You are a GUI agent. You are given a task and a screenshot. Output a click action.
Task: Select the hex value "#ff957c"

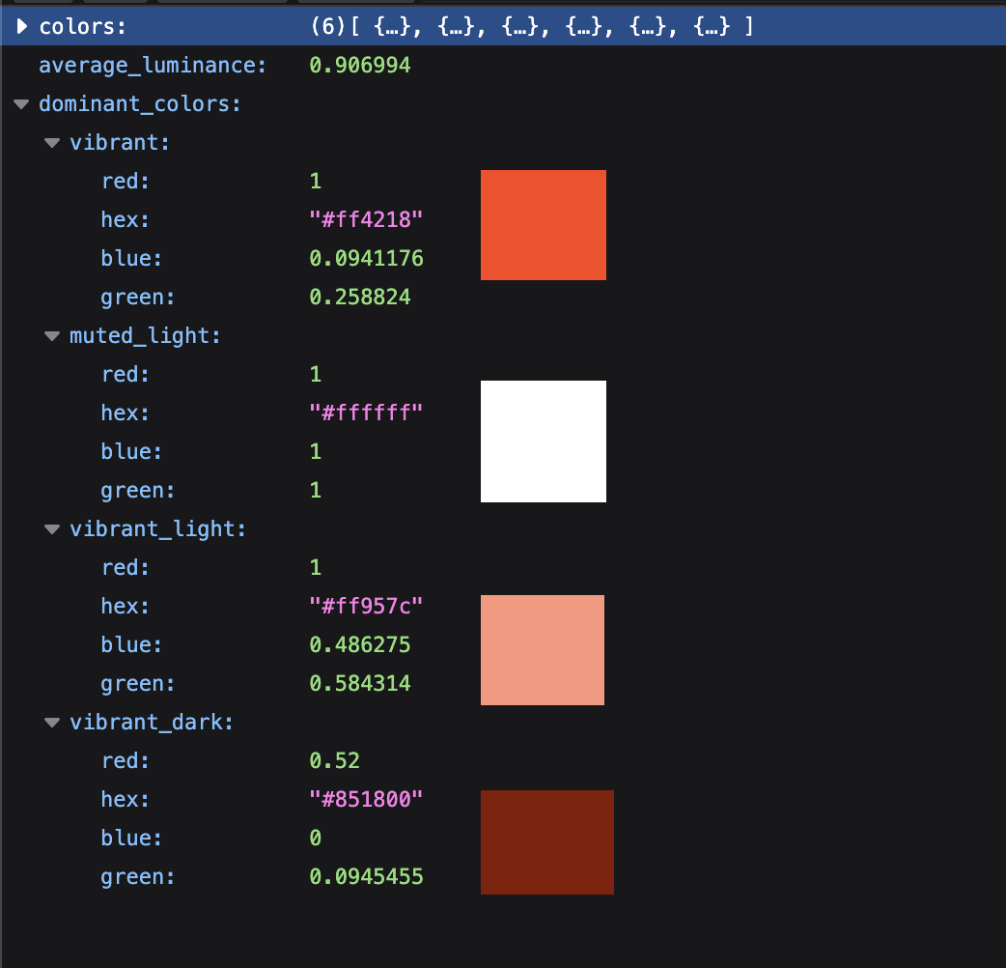[x=366, y=607]
